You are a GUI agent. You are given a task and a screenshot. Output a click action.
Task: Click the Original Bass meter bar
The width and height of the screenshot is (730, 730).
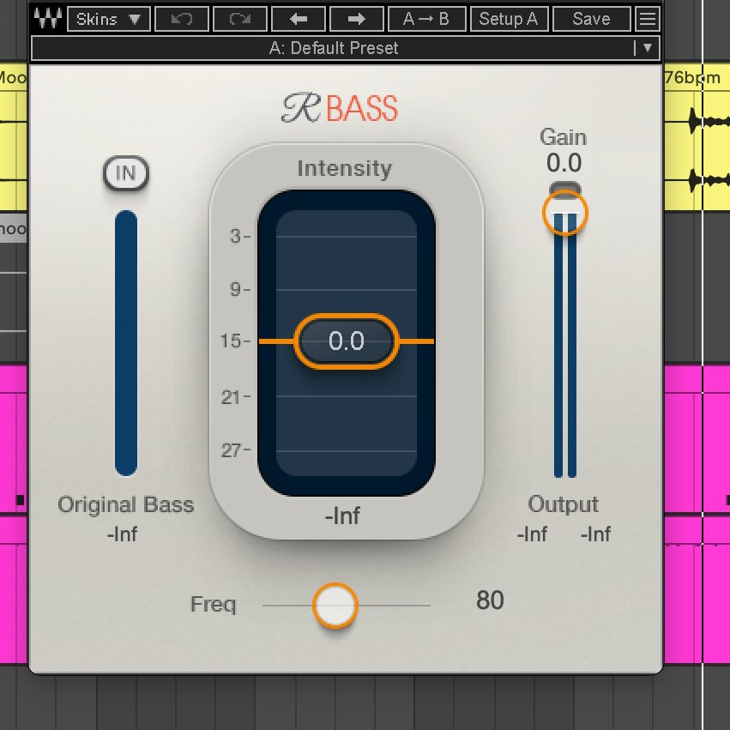click(126, 343)
